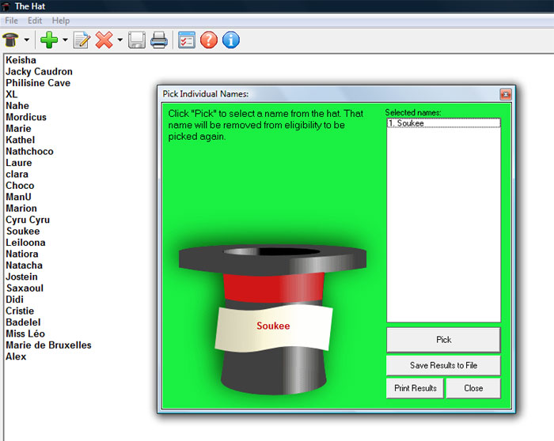Select Jostein in the names list

pyautogui.click(x=21, y=277)
